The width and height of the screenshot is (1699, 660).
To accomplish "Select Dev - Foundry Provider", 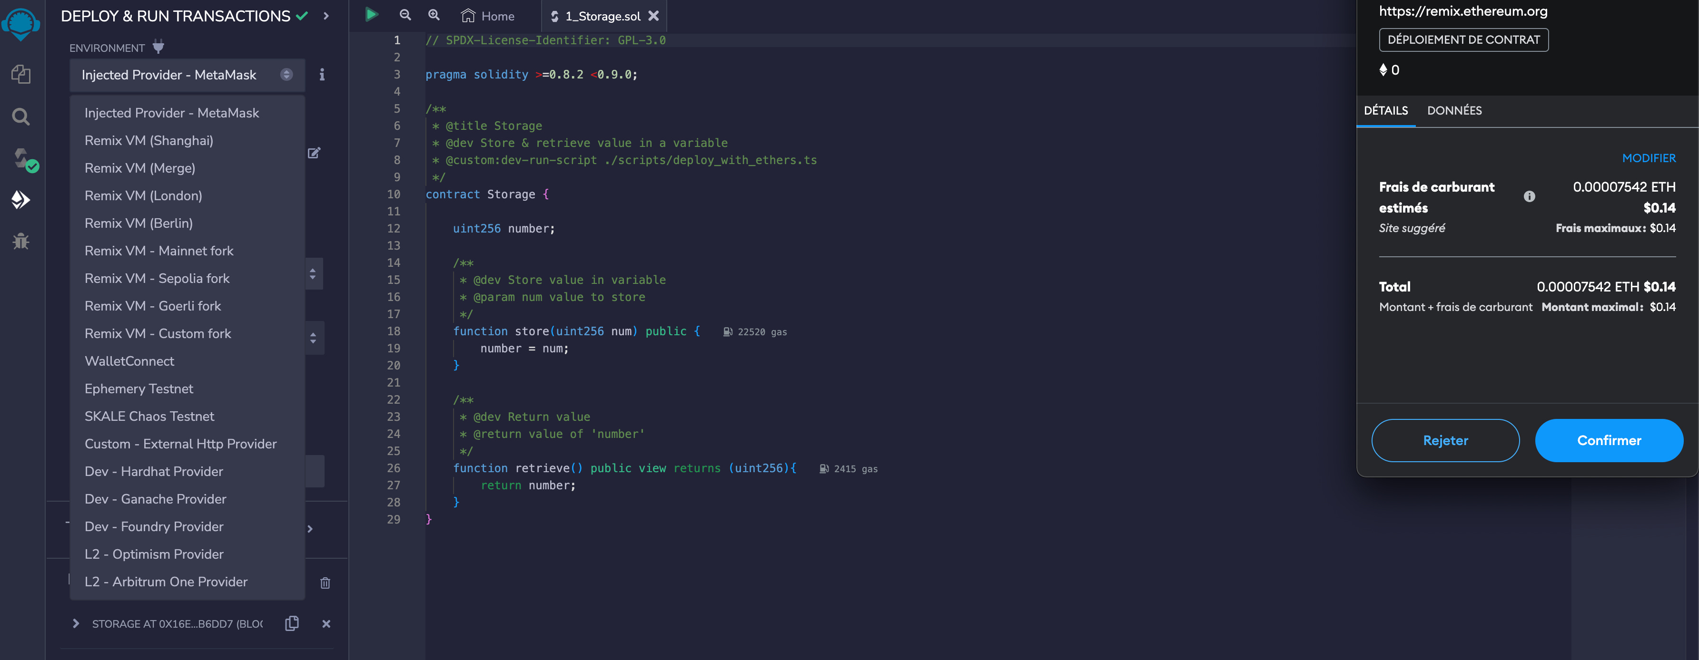I will [188, 527].
